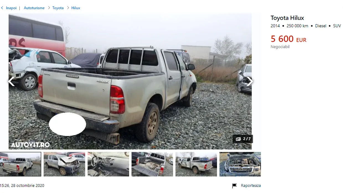This screenshot has width=343, height=193.
Task: Open the Autoturisme breadcrumb
Action: tap(34, 8)
